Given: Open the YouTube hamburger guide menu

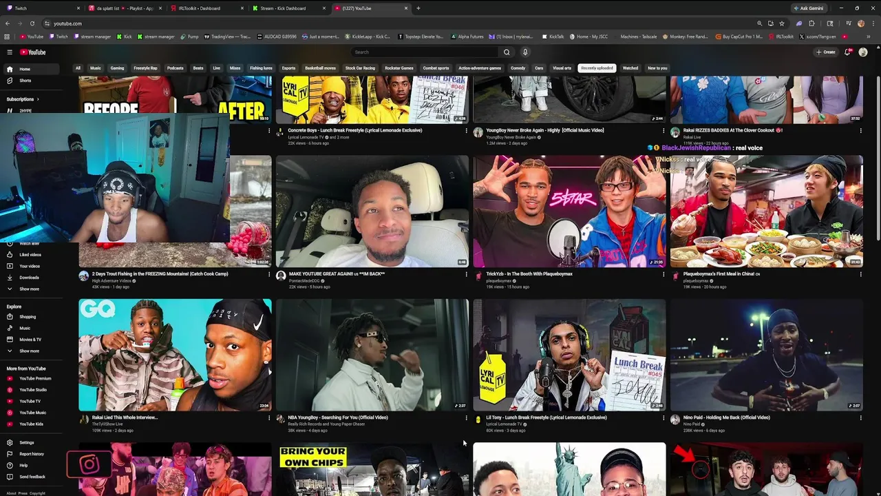Looking at the screenshot, I should click(x=10, y=52).
